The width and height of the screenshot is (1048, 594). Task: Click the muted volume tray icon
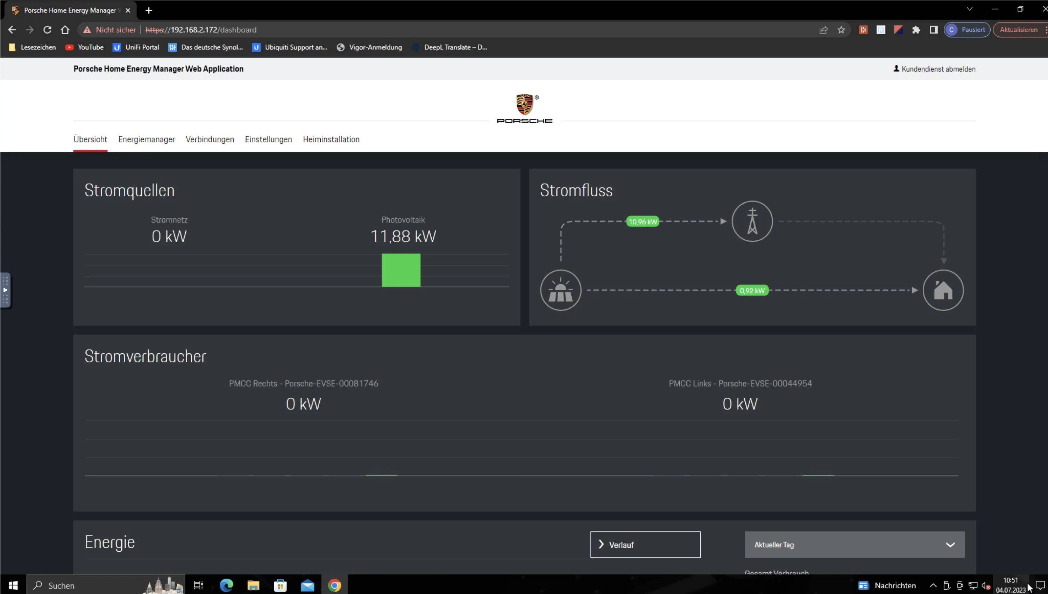pyautogui.click(x=986, y=586)
